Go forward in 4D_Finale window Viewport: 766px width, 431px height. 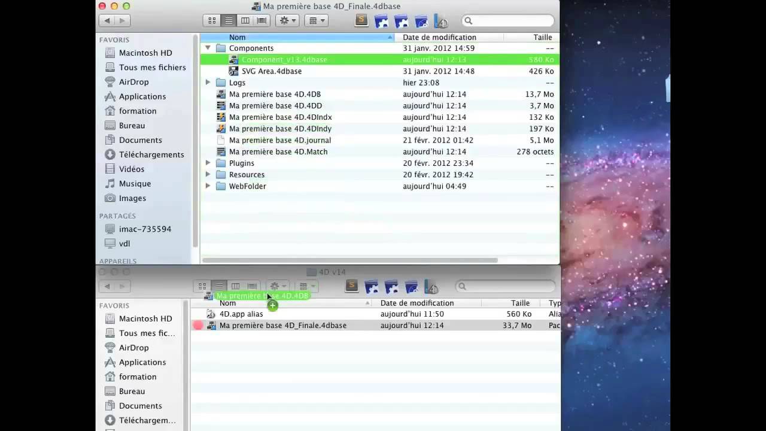[x=122, y=20]
